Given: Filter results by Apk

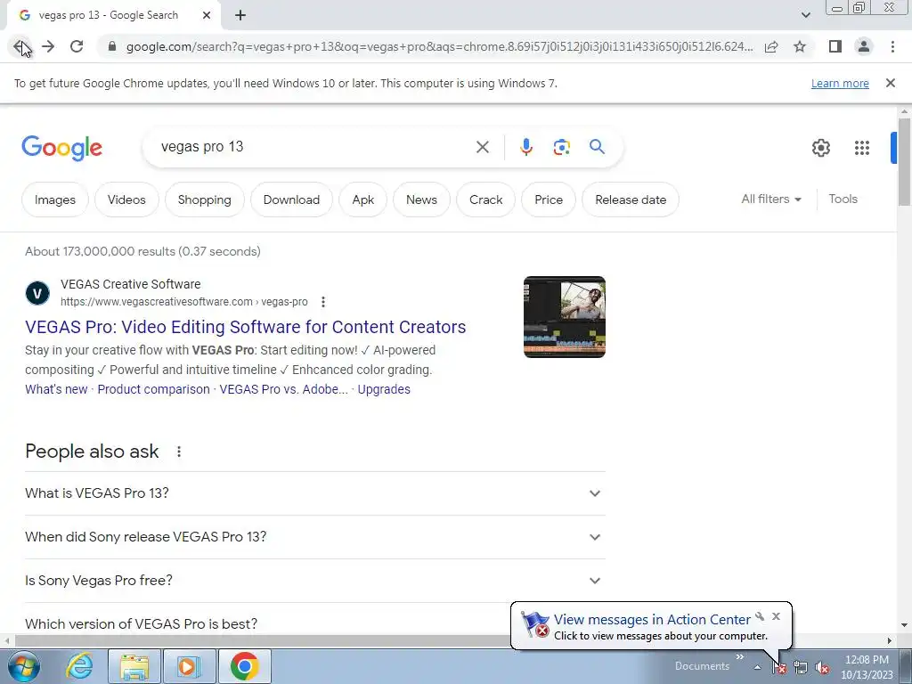Looking at the screenshot, I should (363, 199).
